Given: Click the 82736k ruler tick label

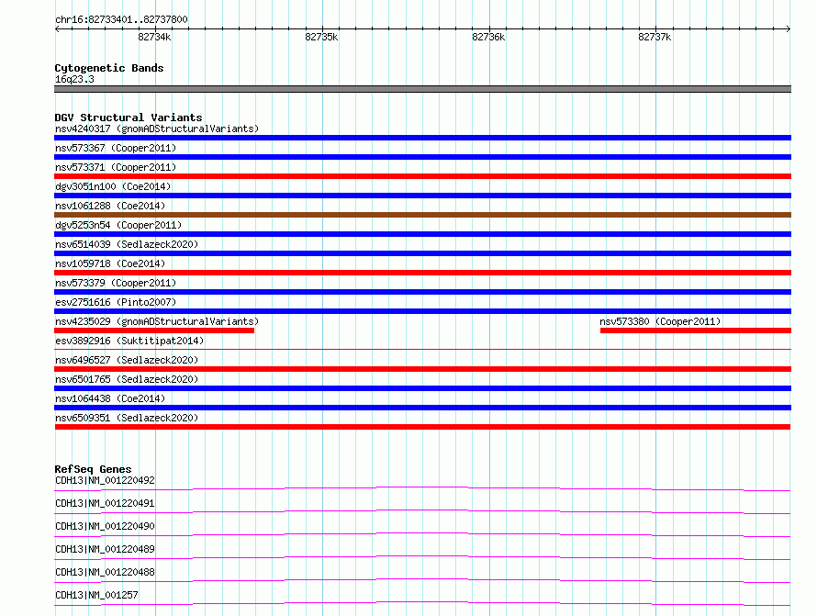Looking at the screenshot, I should click(x=488, y=37).
